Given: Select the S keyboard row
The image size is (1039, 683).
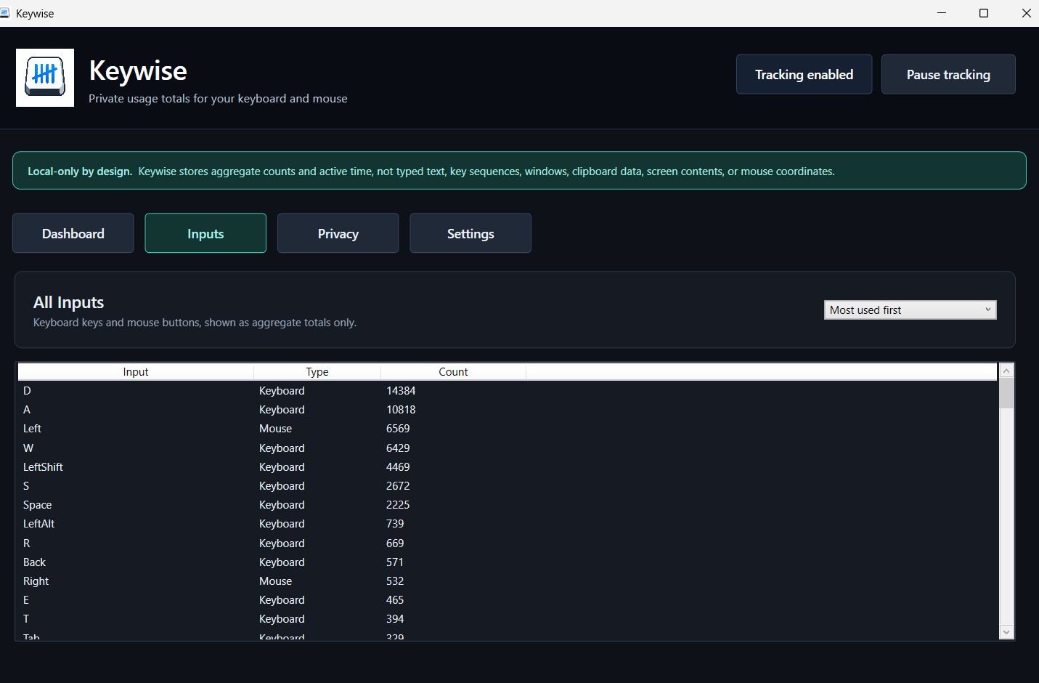Looking at the screenshot, I should click(508, 486).
